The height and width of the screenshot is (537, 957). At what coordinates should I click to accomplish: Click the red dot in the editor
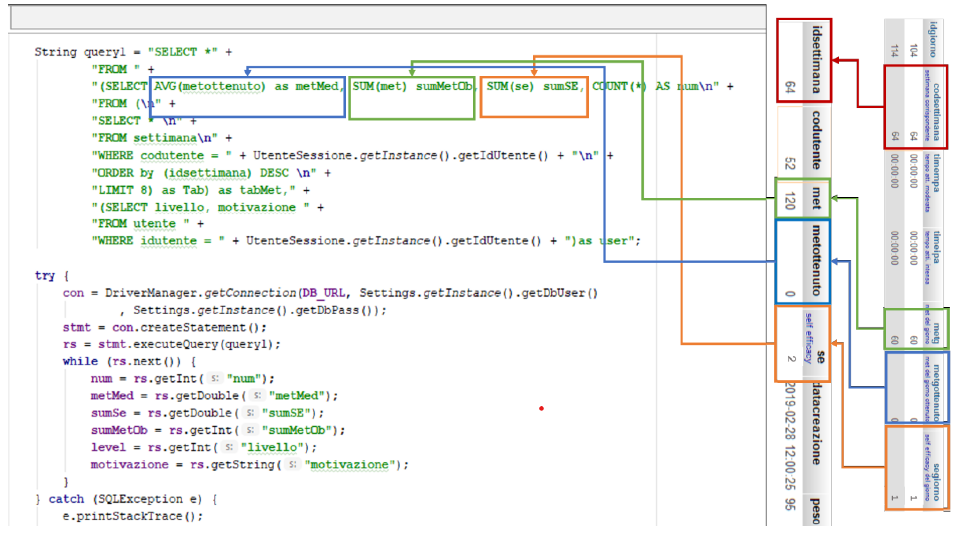coord(541,409)
